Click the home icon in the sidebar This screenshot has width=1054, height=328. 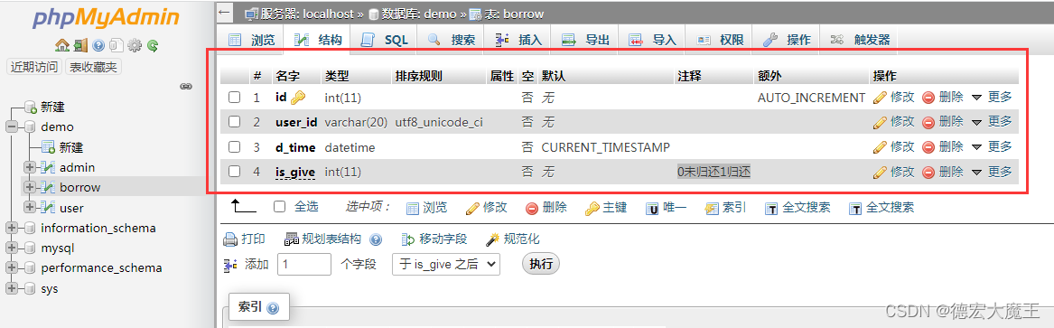point(62,46)
